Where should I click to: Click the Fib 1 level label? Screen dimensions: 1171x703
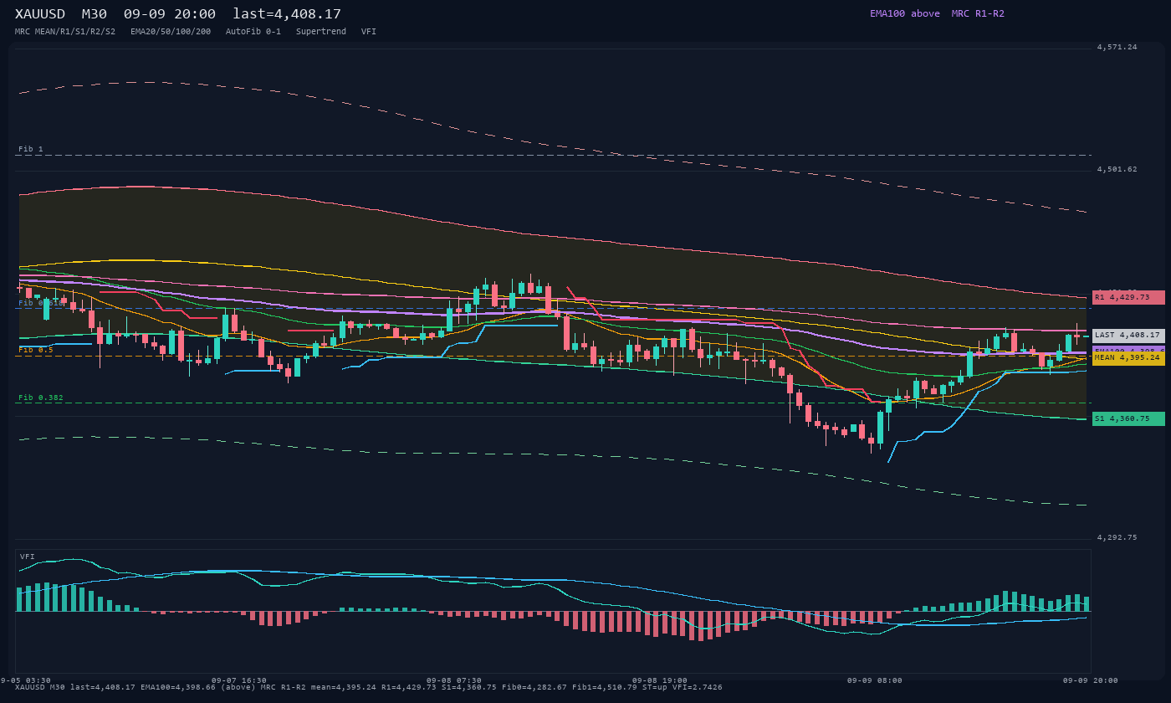click(31, 149)
